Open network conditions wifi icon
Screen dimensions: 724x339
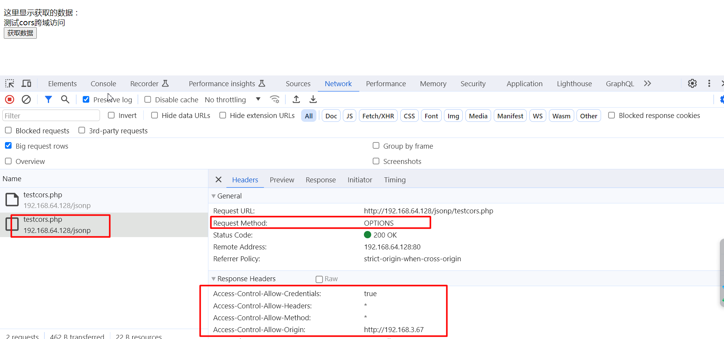point(275,100)
